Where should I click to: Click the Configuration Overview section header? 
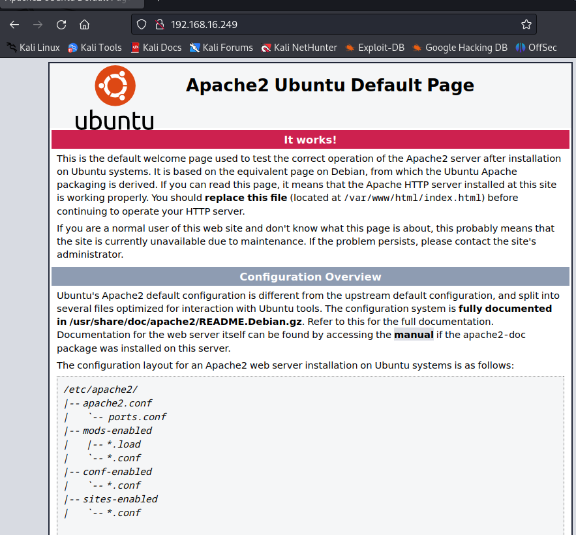[311, 277]
